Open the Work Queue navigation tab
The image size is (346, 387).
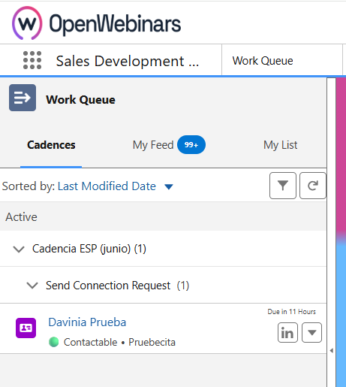pos(263,61)
